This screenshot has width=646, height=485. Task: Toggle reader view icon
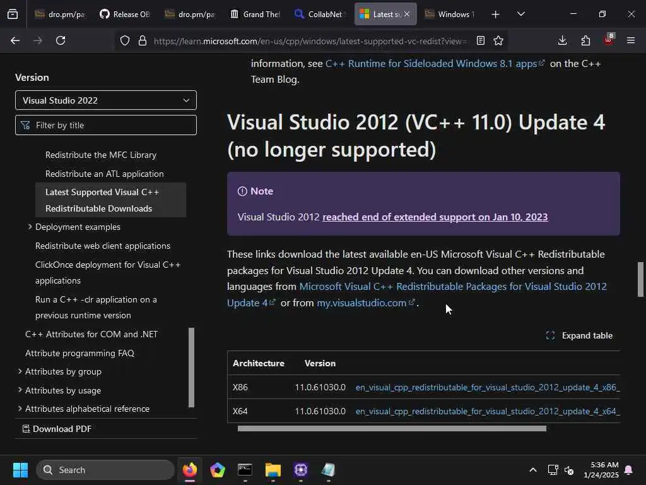click(480, 40)
